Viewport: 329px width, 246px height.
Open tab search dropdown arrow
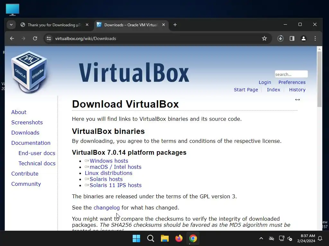click(11, 25)
